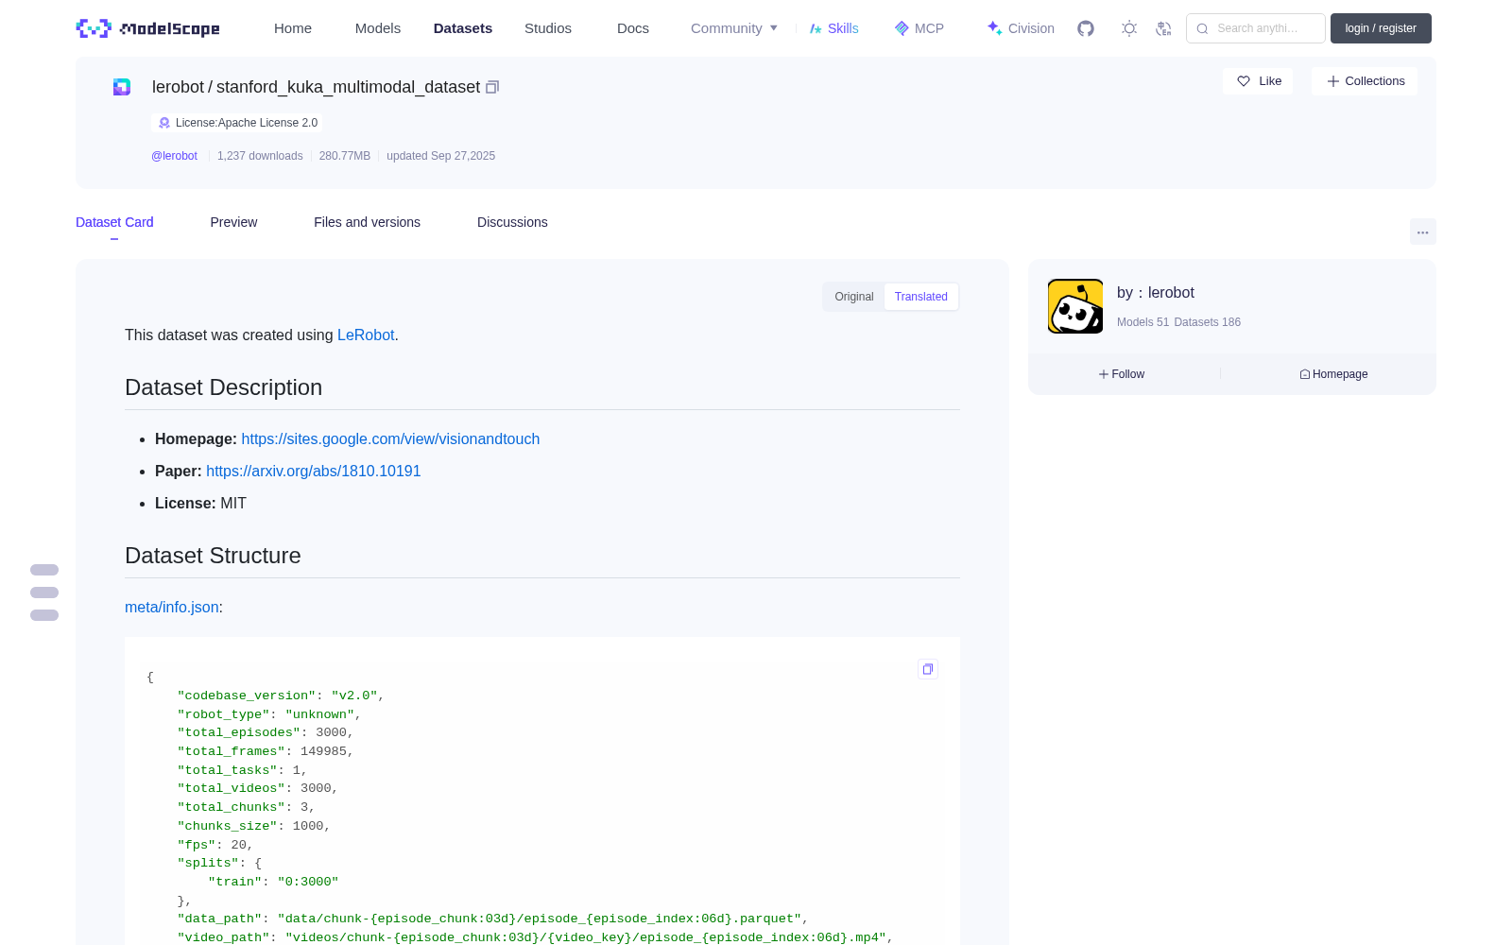Click the lerobot avatar image
The height and width of the screenshot is (945, 1512).
tap(1075, 306)
